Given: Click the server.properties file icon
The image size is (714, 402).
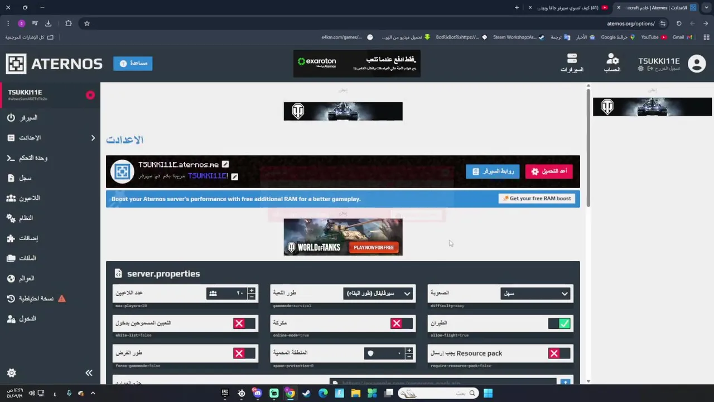Looking at the screenshot, I should [x=118, y=274].
